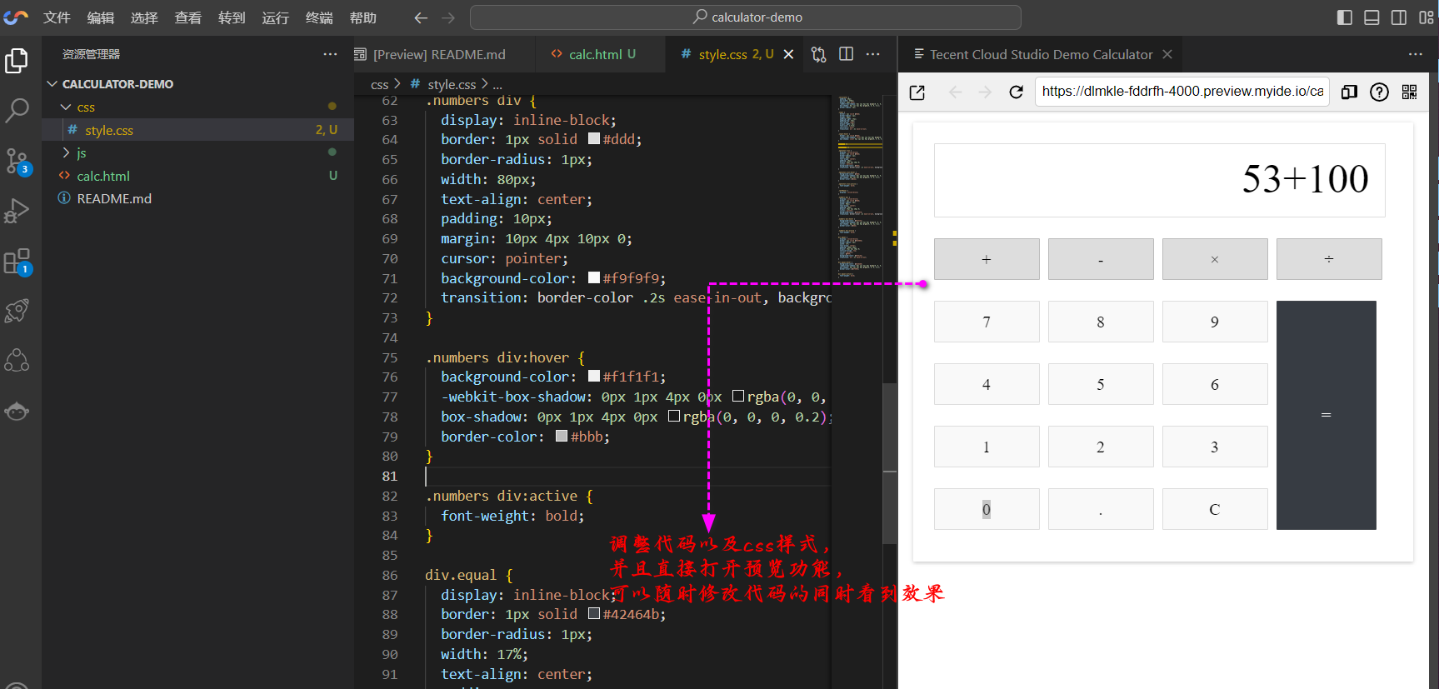Open README.md from the file tree
The image size is (1439, 689).
(x=198, y=198)
